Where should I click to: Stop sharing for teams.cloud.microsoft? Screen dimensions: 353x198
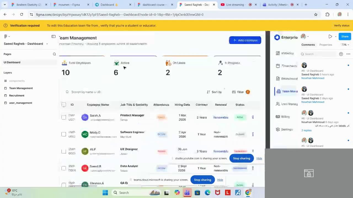coord(202,180)
